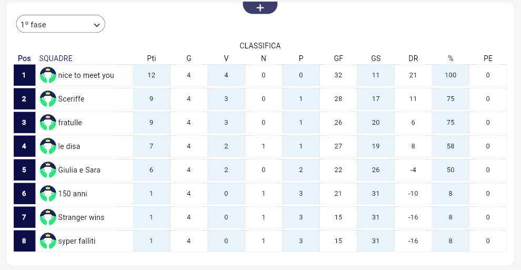
Task: Click the 150 anni team trophy icon
Action: [48, 194]
